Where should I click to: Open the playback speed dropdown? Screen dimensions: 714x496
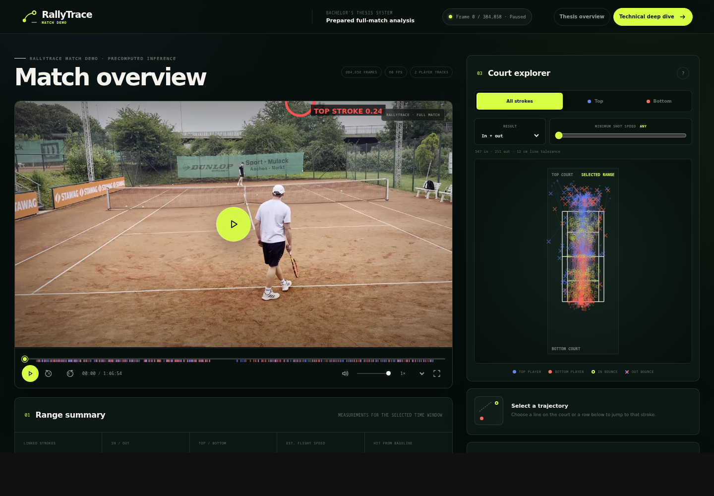[x=413, y=373]
